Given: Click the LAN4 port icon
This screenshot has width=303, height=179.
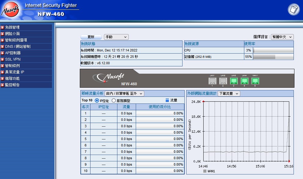Looking at the screenshot, I should point(244,81).
